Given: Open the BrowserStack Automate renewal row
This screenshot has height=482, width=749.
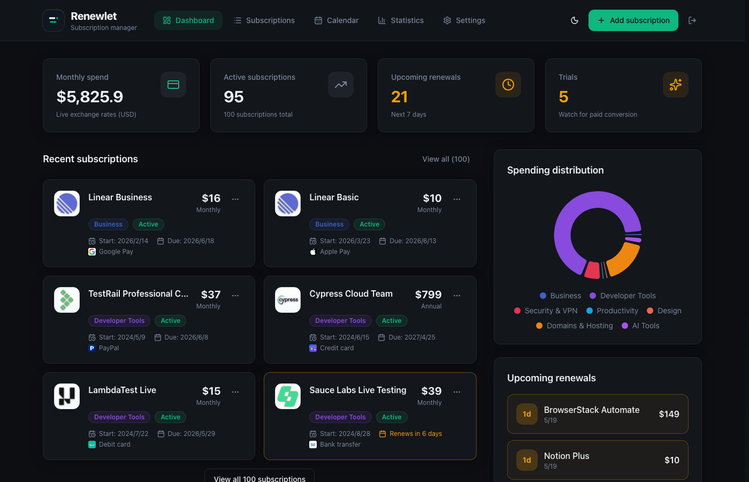Looking at the screenshot, I should coord(598,414).
